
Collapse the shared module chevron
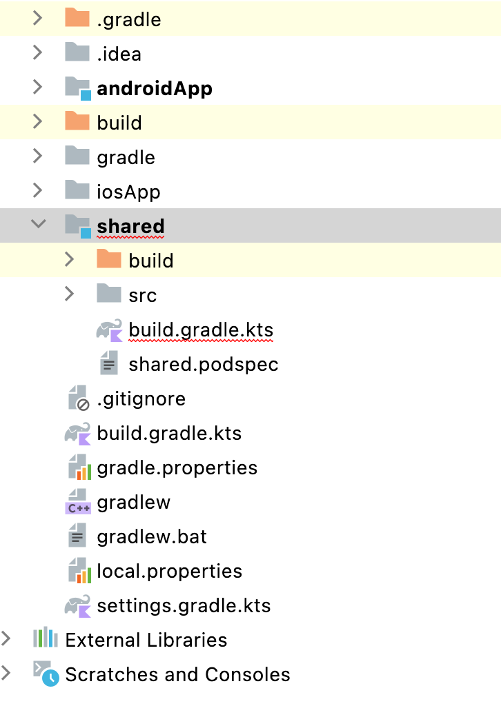[x=38, y=223]
